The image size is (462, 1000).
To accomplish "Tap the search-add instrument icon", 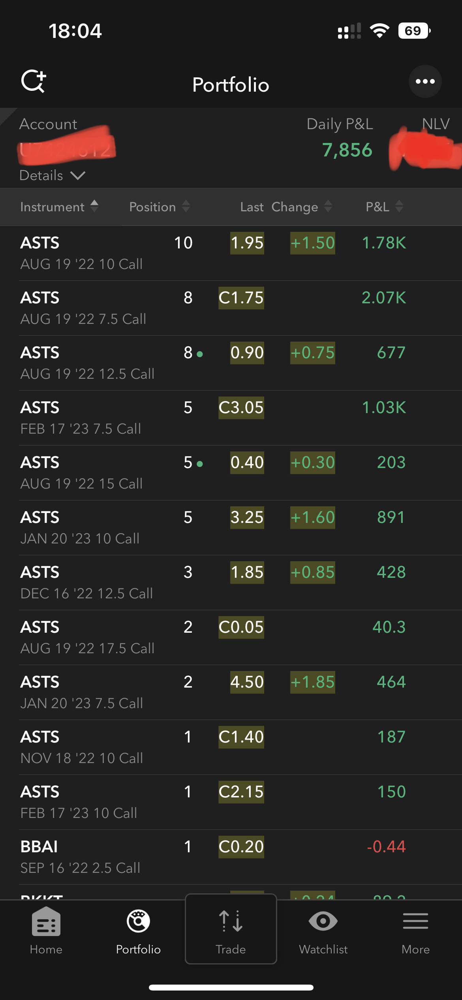I will coord(34,81).
